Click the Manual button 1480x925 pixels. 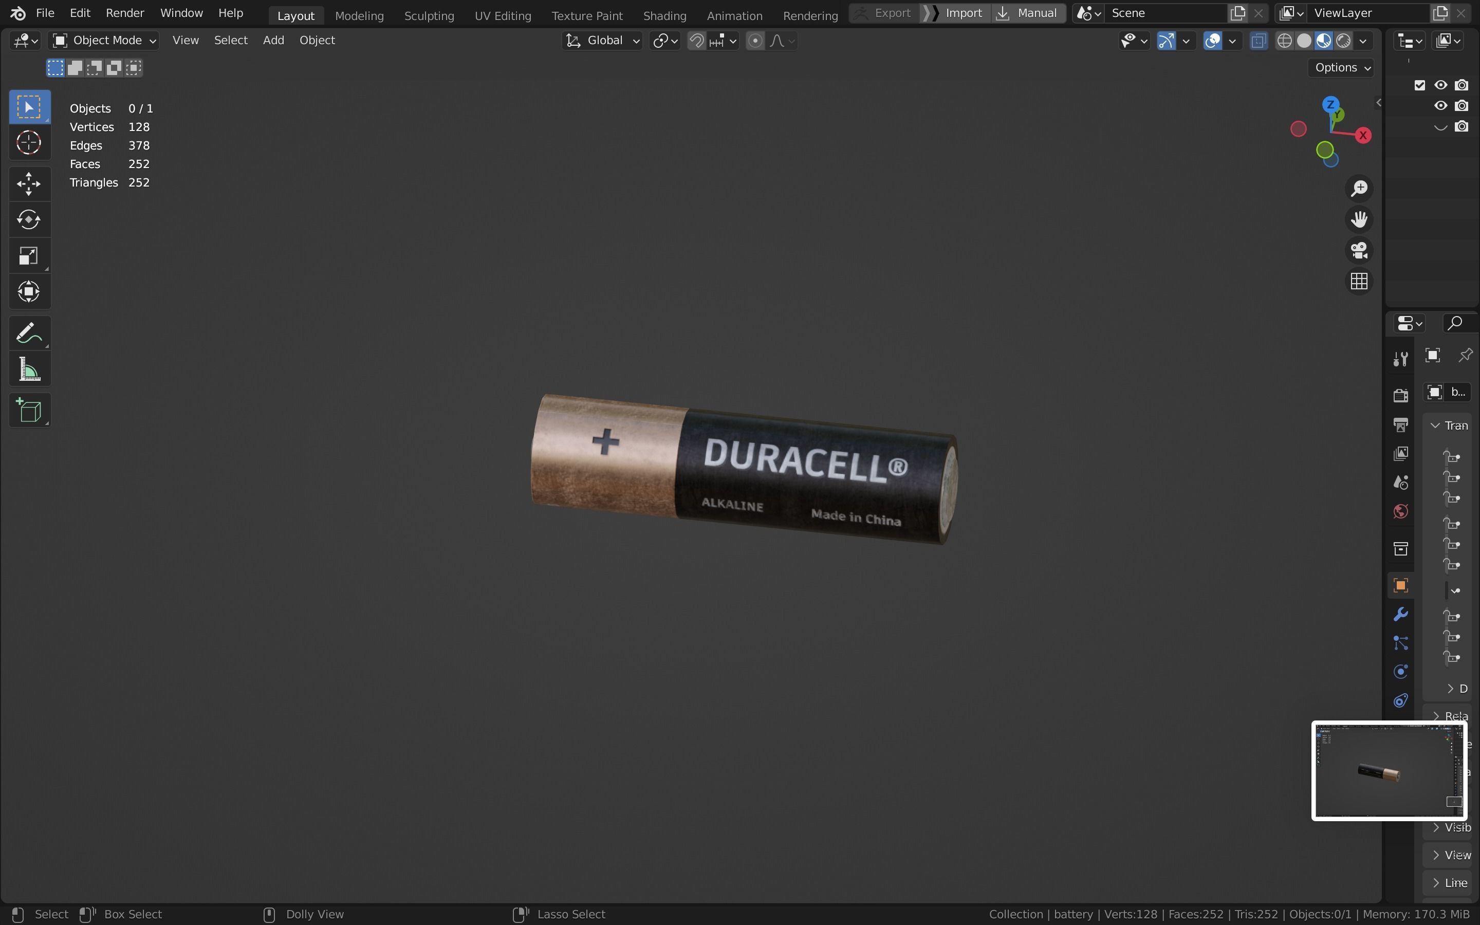pyautogui.click(x=1029, y=13)
